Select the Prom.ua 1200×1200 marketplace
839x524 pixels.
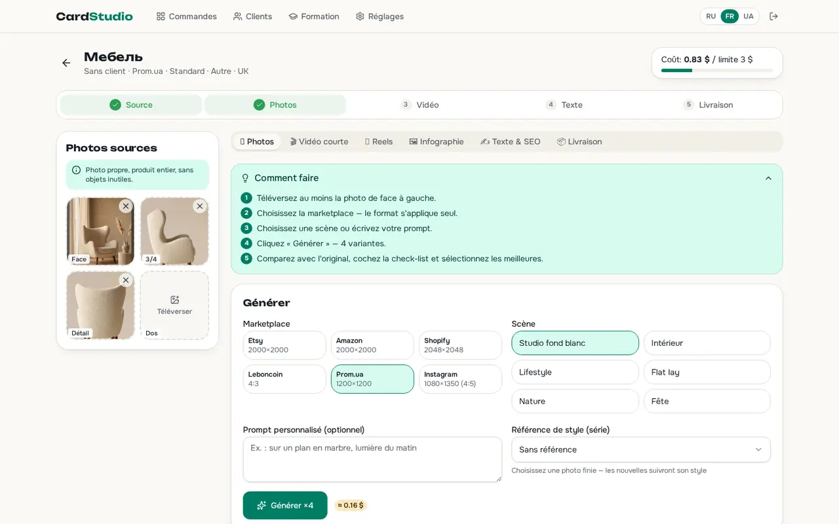tap(372, 379)
